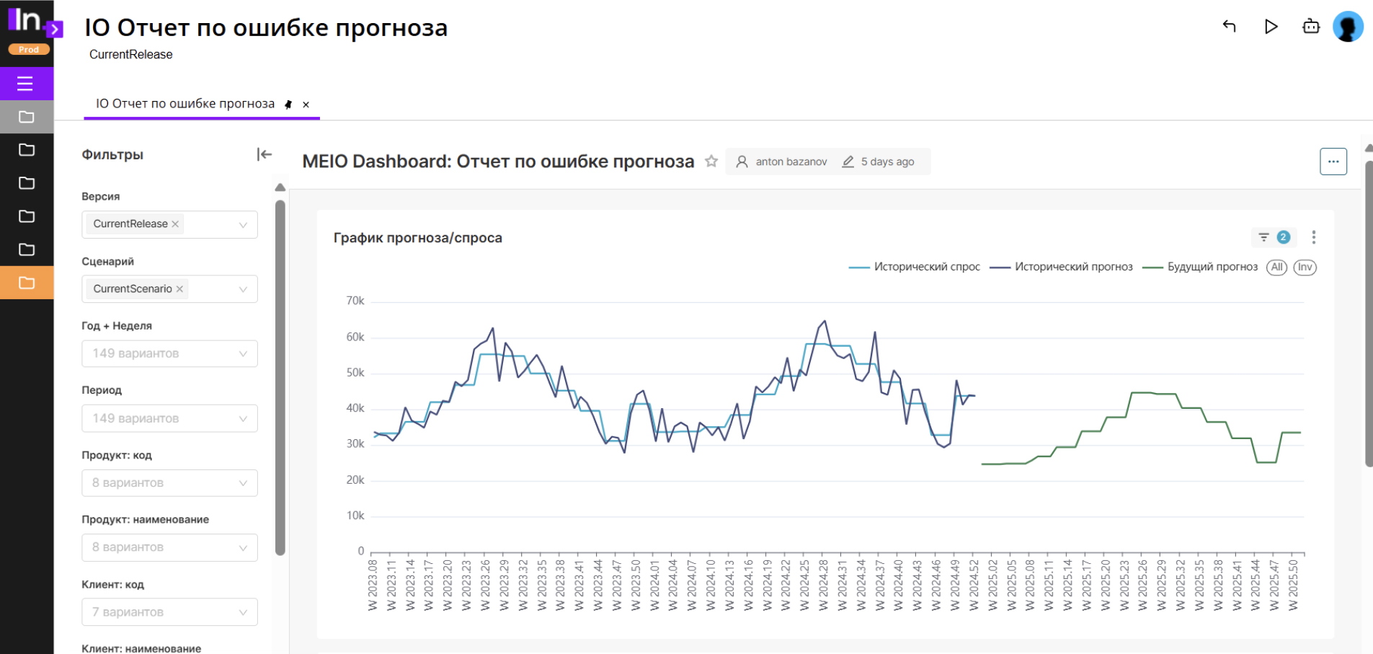1373x654 pixels.
Task: Open user profile avatar
Action: 1348,27
